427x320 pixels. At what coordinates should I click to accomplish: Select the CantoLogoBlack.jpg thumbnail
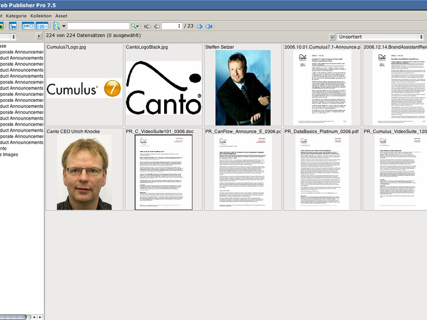pos(164,88)
